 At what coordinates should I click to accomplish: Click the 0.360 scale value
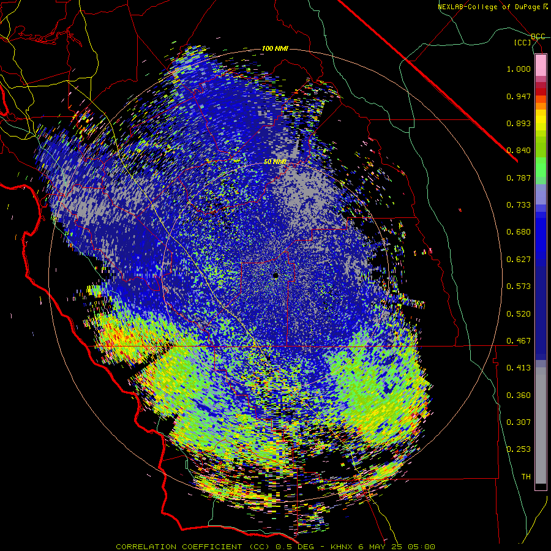click(x=519, y=395)
